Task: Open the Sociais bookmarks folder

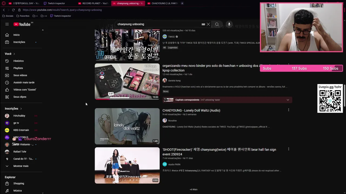Action: point(8,16)
